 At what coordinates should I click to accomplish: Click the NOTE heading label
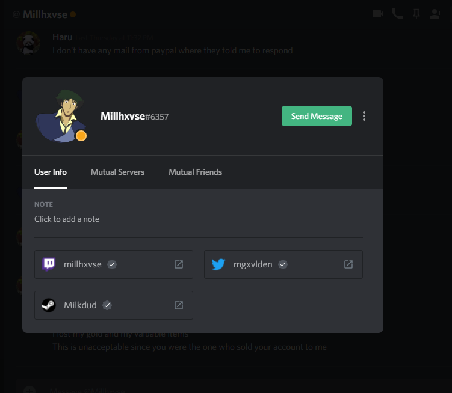coord(43,204)
